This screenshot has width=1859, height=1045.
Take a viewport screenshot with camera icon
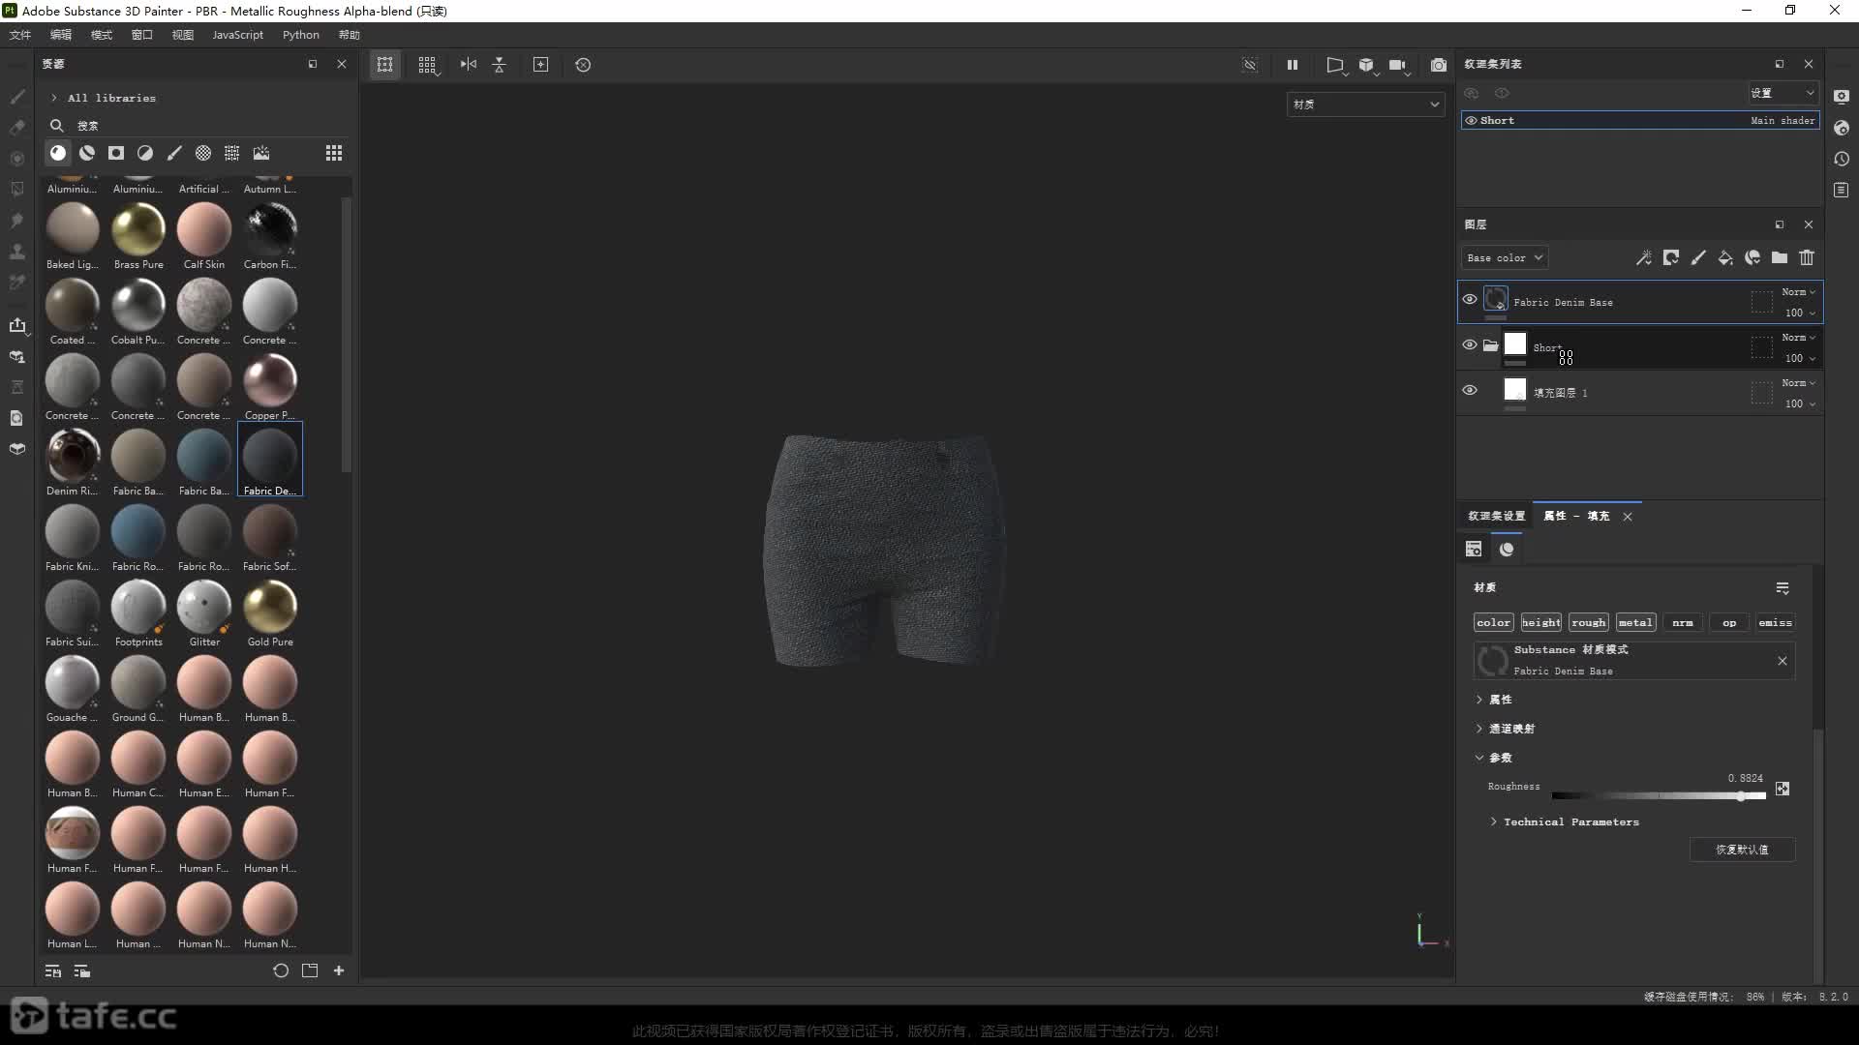click(x=1439, y=65)
